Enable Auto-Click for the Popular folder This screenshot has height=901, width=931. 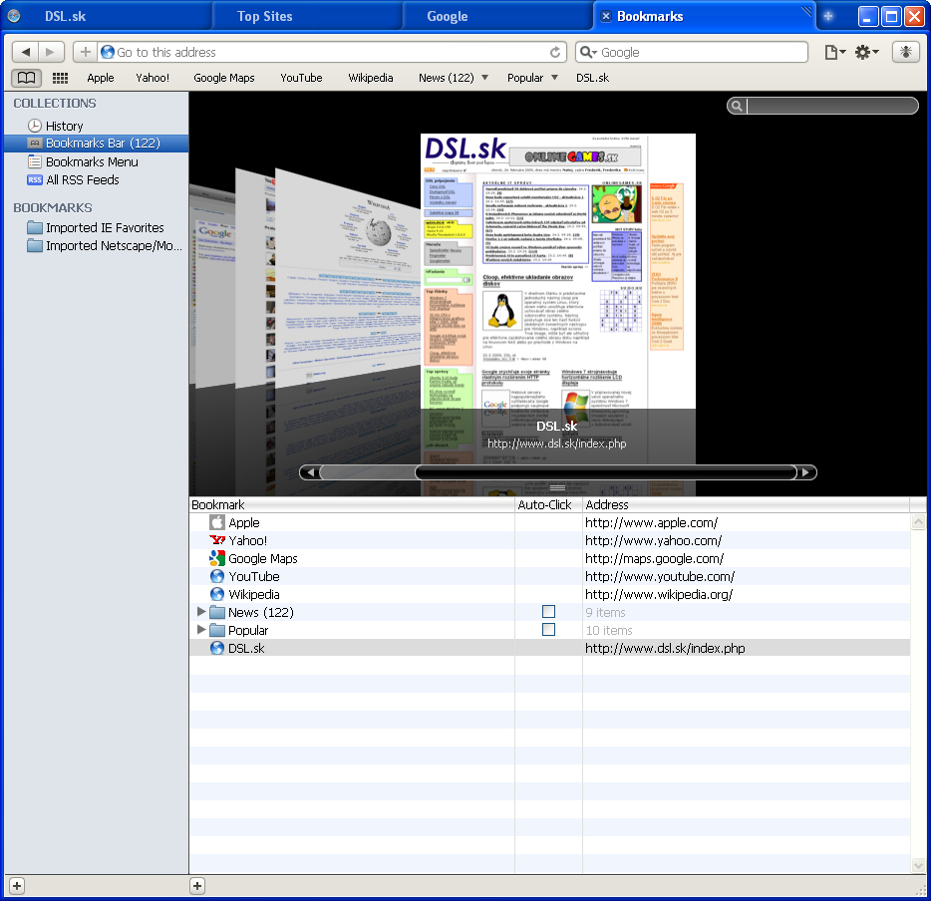coord(548,629)
